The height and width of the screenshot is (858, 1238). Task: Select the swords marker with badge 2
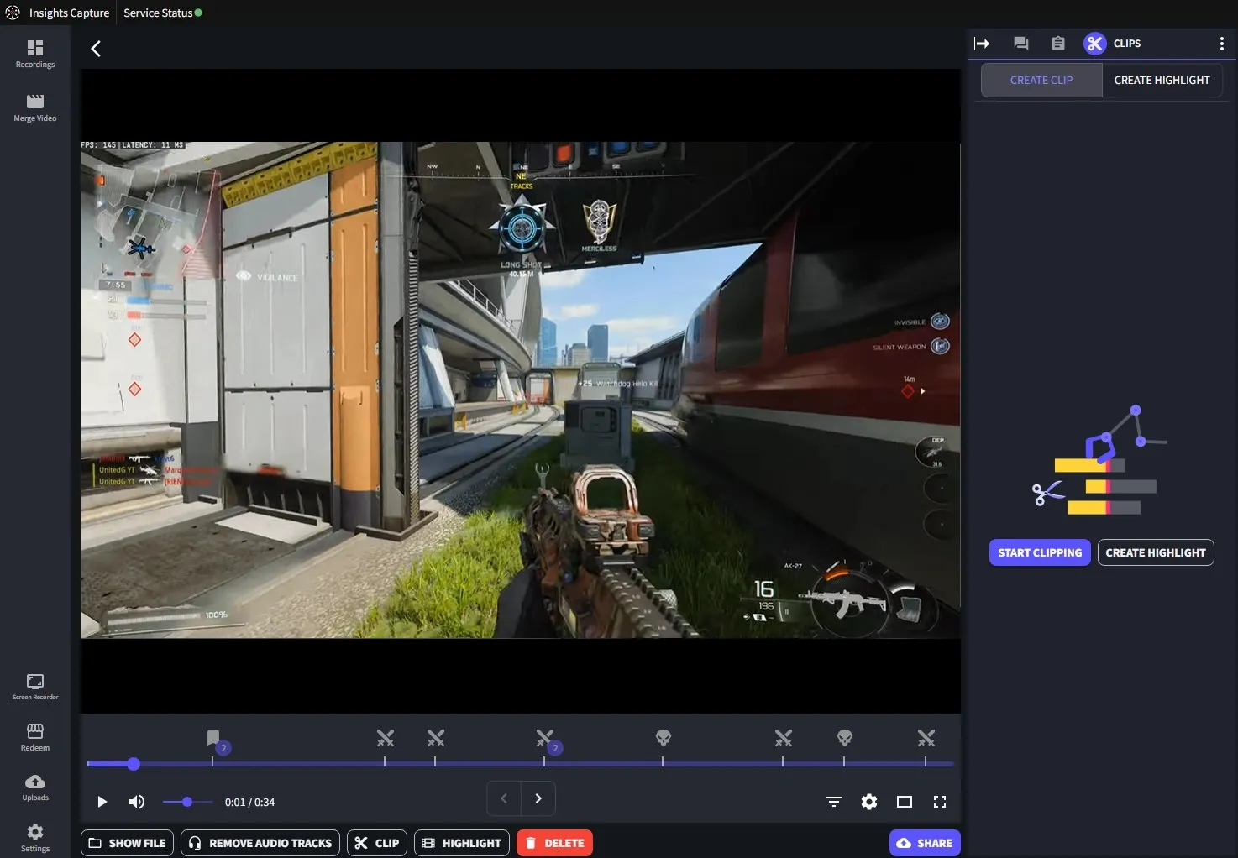click(545, 738)
